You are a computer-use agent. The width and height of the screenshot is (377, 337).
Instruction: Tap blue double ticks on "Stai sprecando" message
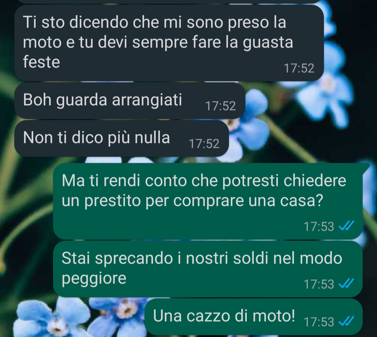346,284
